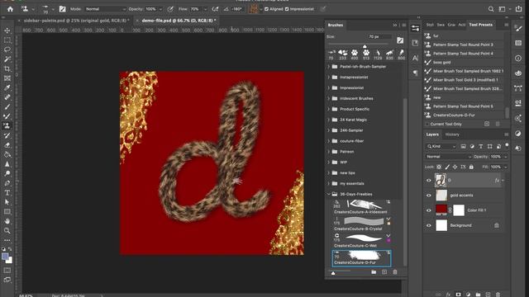Open the layer Kind filter dropdown
Viewport: 529px width, 297px height.
pyautogui.click(x=441, y=147)
